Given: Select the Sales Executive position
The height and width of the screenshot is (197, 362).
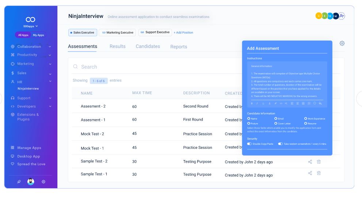Looking at the screenshot, I should (x=83, y=33).
